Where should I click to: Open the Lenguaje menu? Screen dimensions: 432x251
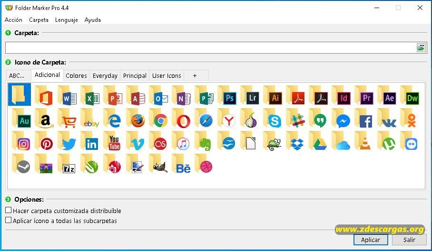[x=67, y=20]
